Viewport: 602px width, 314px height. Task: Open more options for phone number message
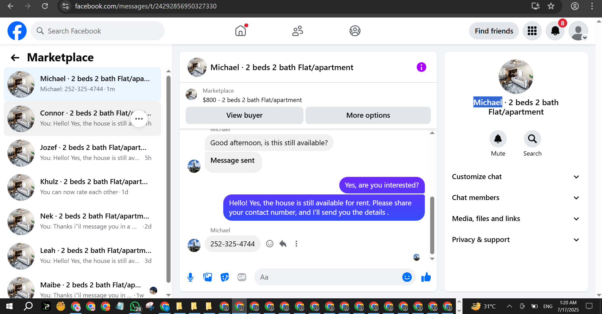click(x=296, y=244)
